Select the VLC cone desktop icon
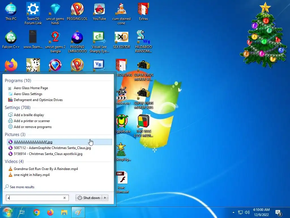The height and width of the screenshot is (218, 290). pos(121,14)
